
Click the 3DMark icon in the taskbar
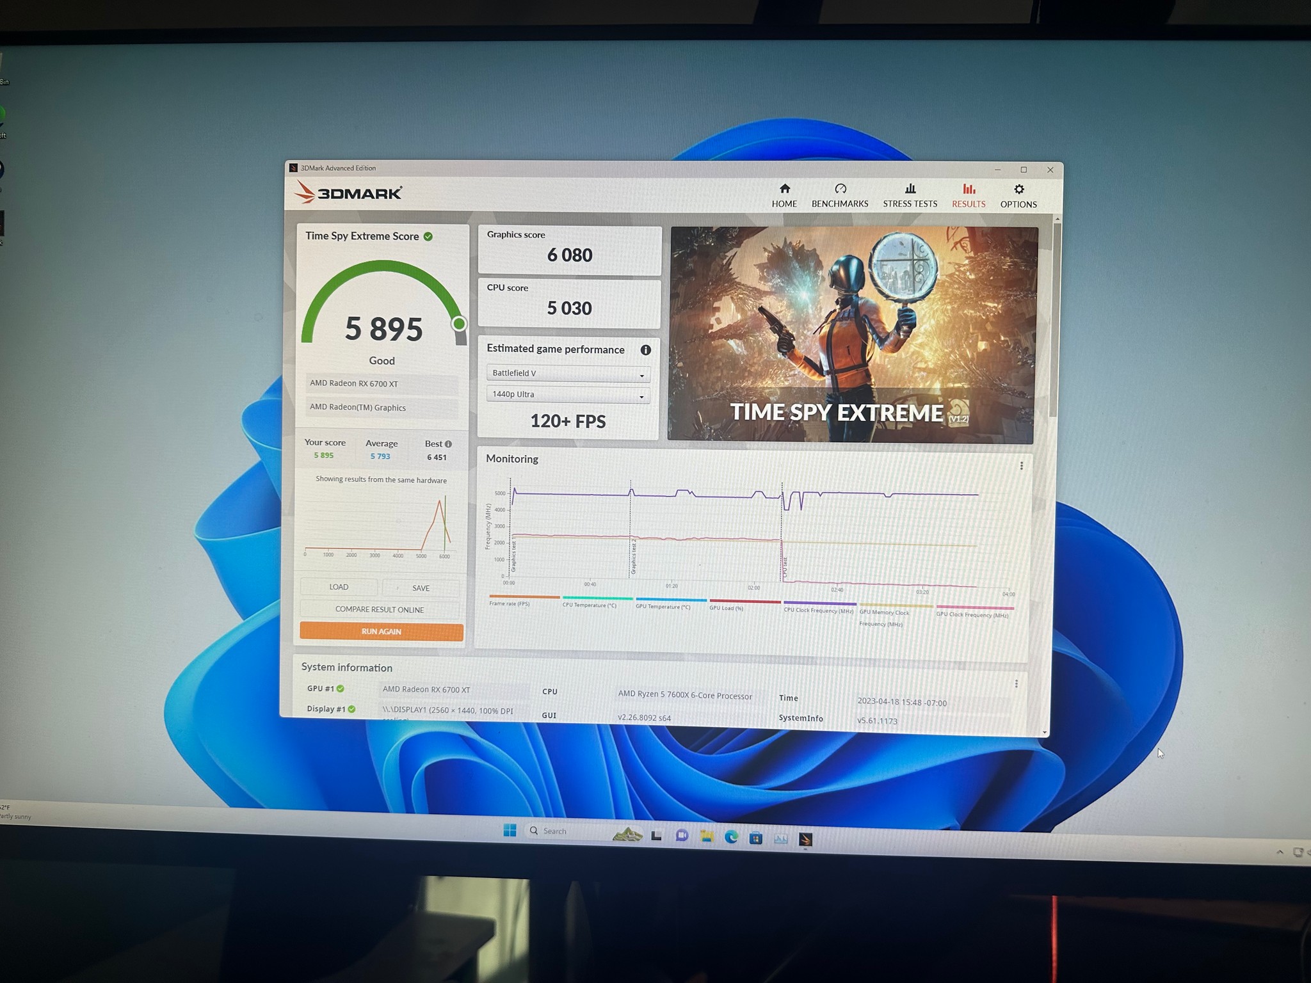805,838
